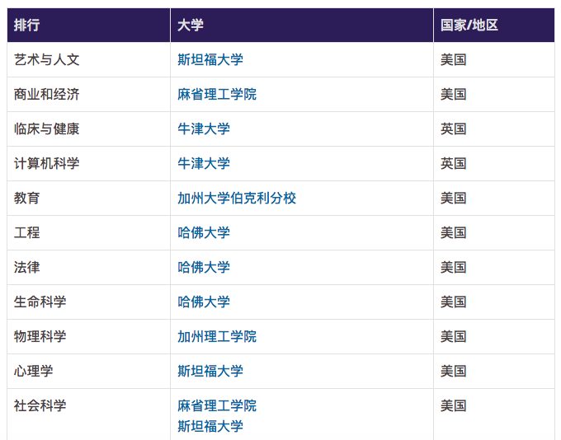Click 美国 in the 心理学 row
Screen dimensions: 561x440
tap(453, 371)
